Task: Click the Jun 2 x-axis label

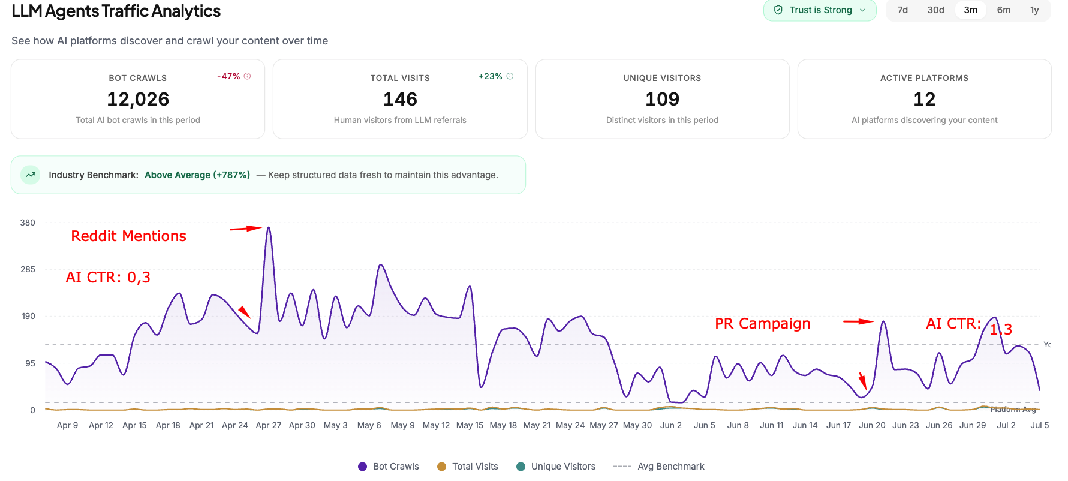Action: pyautogui.click(x=670, y=425)
